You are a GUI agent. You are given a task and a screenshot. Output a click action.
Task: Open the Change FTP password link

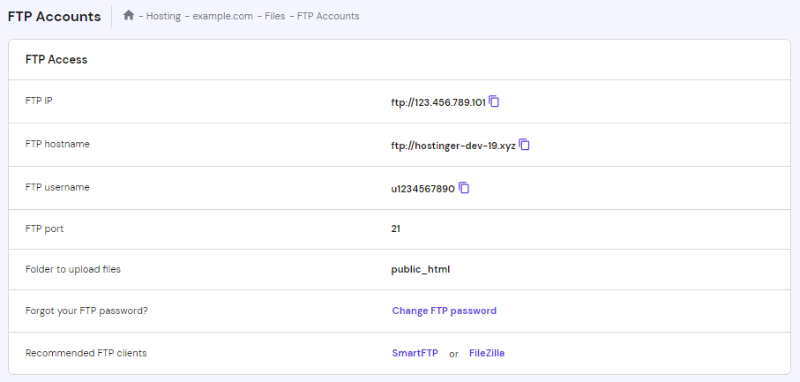pyautogui.click(x=444, y=311)
